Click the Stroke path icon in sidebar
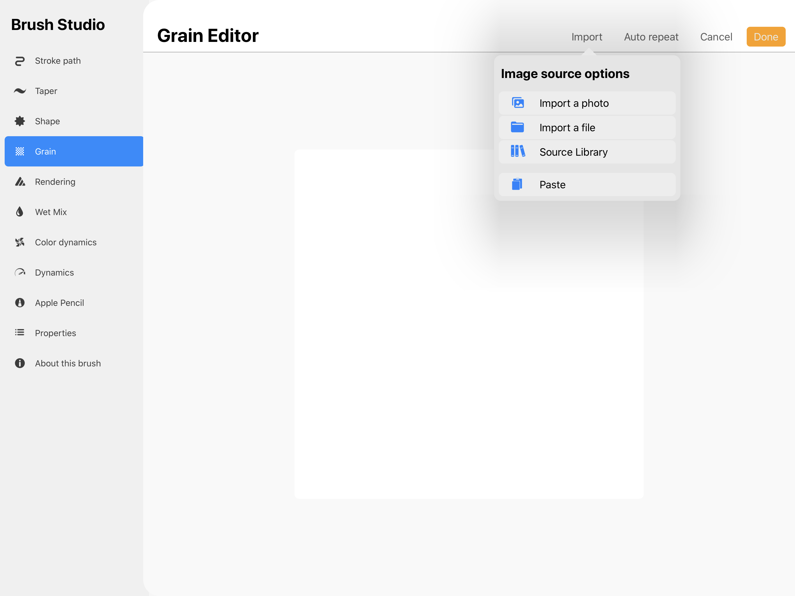Screen dimensions: 795x596 pyautogui.click(x=20, y=61)
